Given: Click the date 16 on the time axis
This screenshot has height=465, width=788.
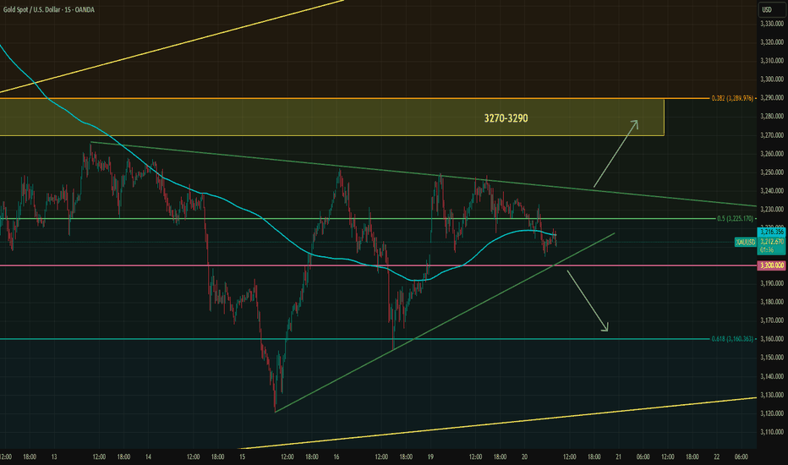Looking at the screenshot, I should [x=337, y=457].
